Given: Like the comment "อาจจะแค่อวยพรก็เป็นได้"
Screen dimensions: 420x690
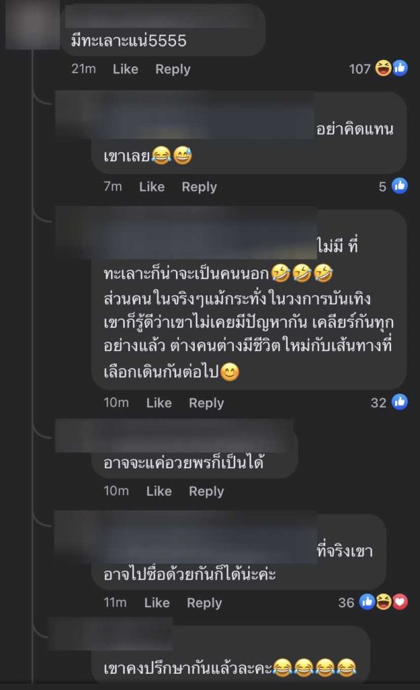Looking at the screenshot, I should [x=159, y=491].
